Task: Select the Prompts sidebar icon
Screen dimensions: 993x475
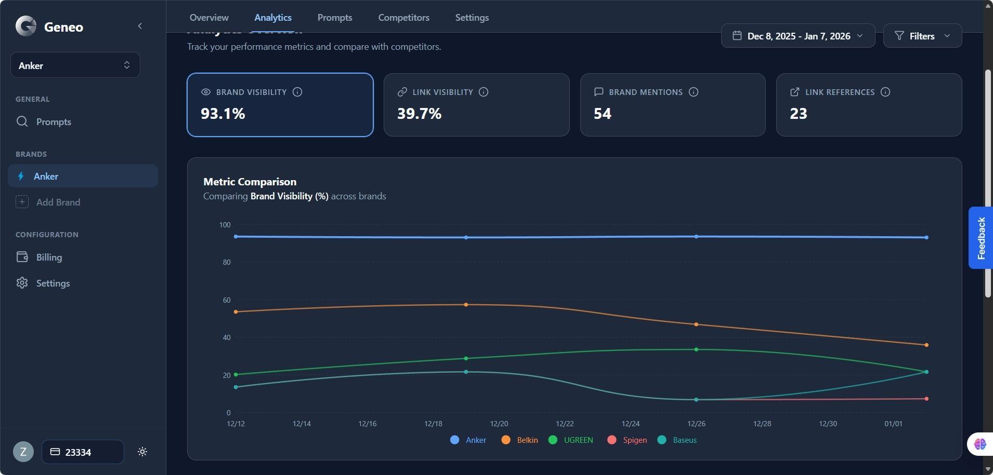Action: tap(22, 121)
